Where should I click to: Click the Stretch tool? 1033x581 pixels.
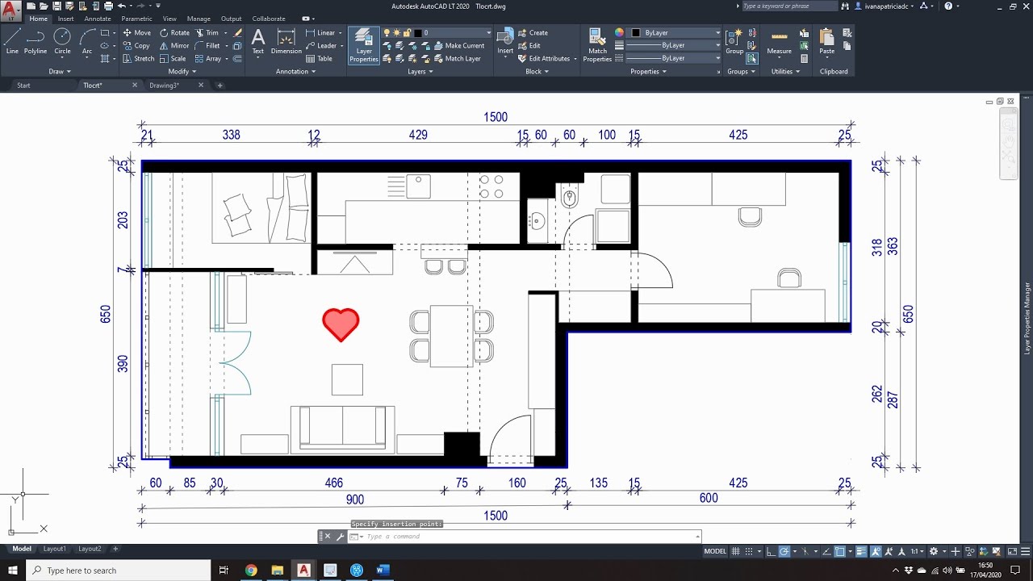click(x=138, y=59)
